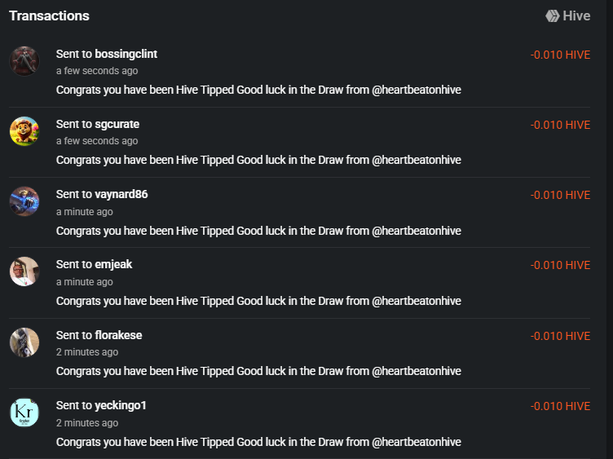The height and width of the screenshot is (459, 613).
Task: Open the sgcurate username link
Action: [117, 124]
